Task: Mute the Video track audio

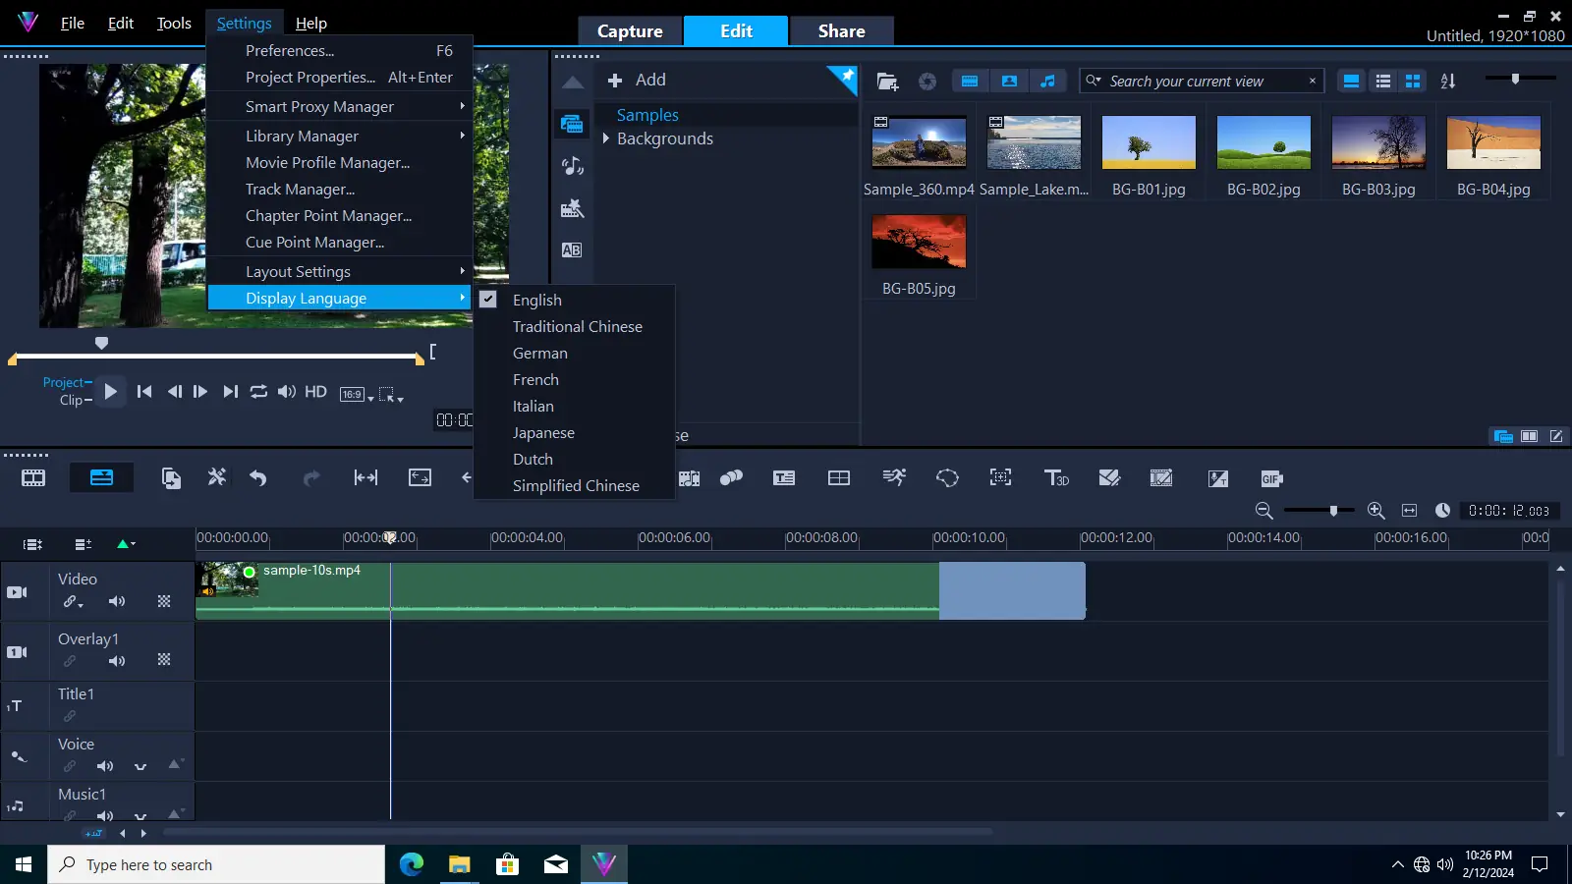Action: point(117,601)
